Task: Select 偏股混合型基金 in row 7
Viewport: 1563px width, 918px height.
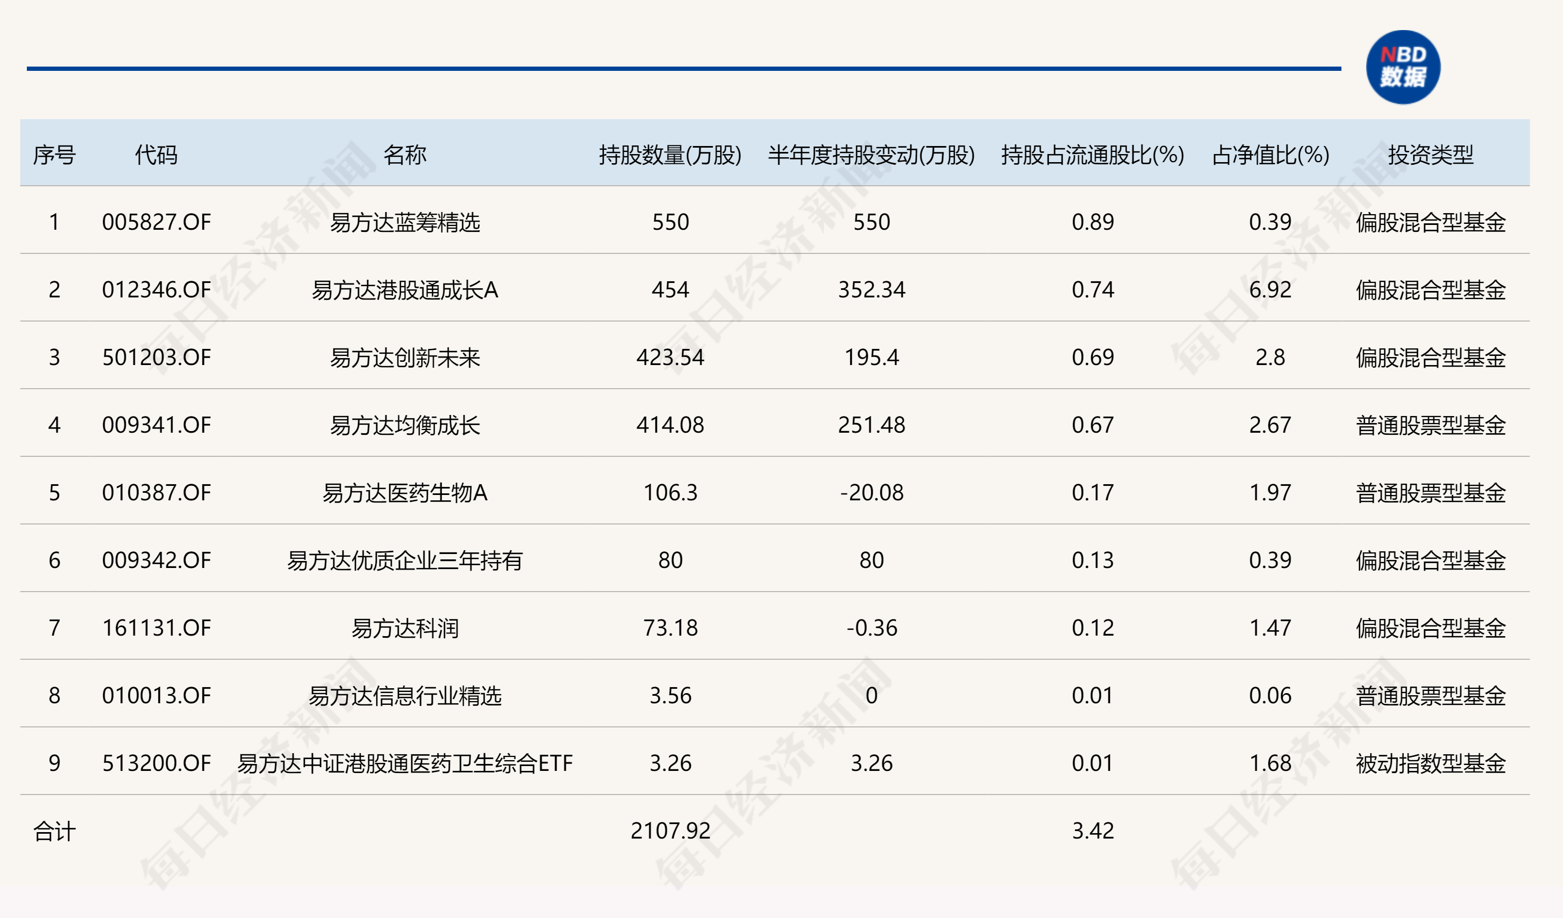Action: (1431, 628)
